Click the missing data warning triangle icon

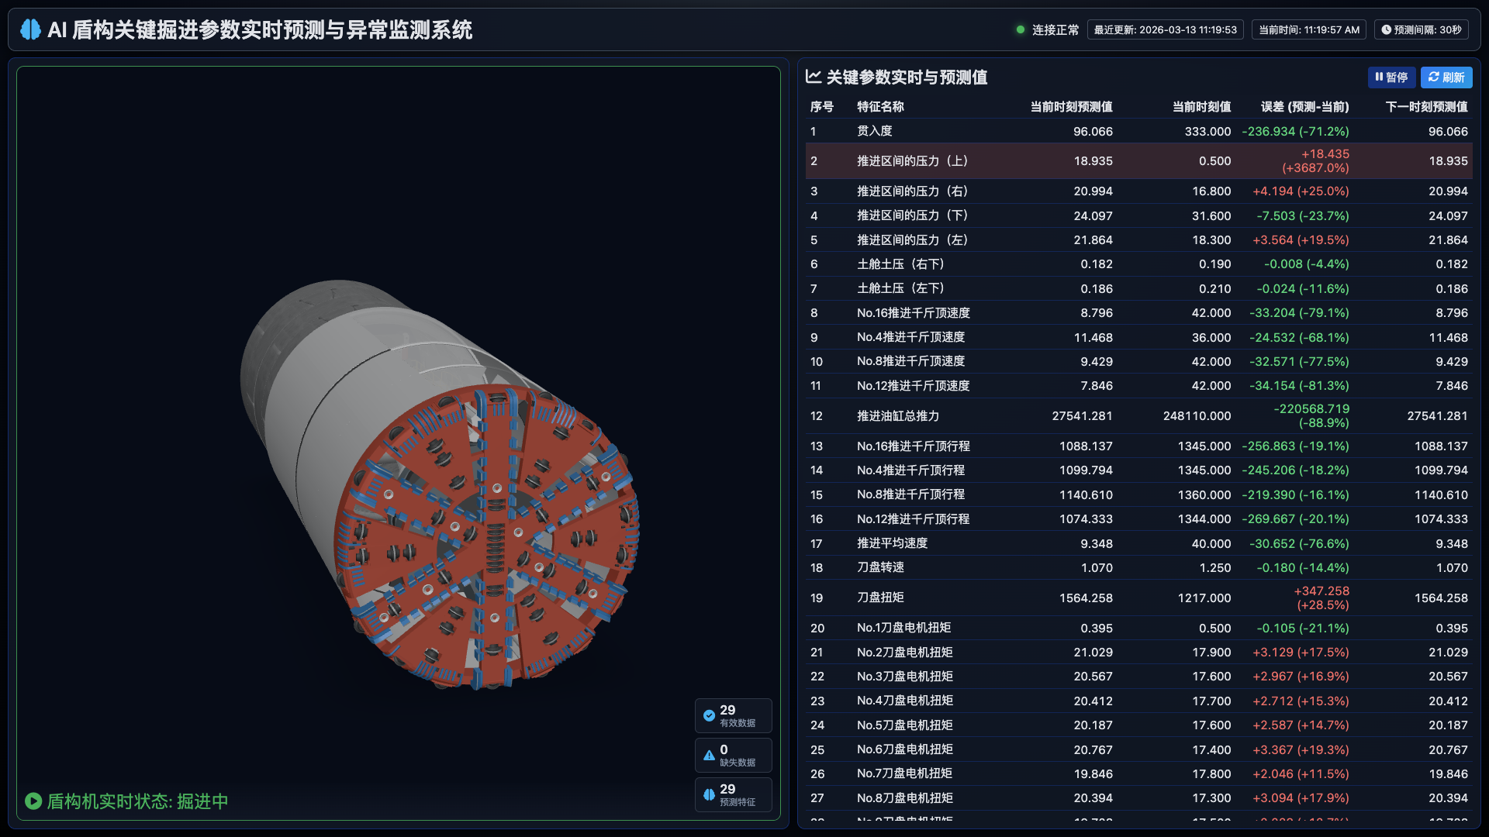click(709, 755)
